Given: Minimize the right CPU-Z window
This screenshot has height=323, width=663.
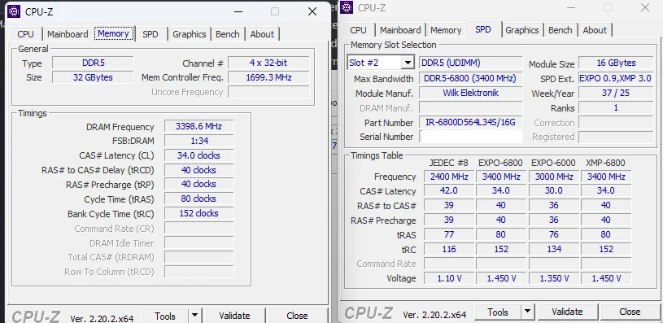Looking at the screenshot, I should pyautogui.click(x=571, y=7).
